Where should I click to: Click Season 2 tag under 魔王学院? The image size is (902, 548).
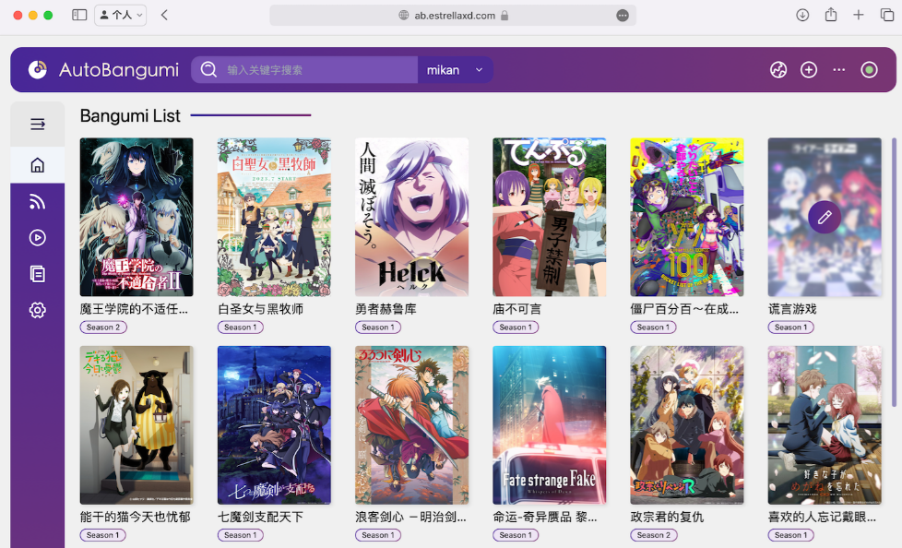tap(103, 327)
